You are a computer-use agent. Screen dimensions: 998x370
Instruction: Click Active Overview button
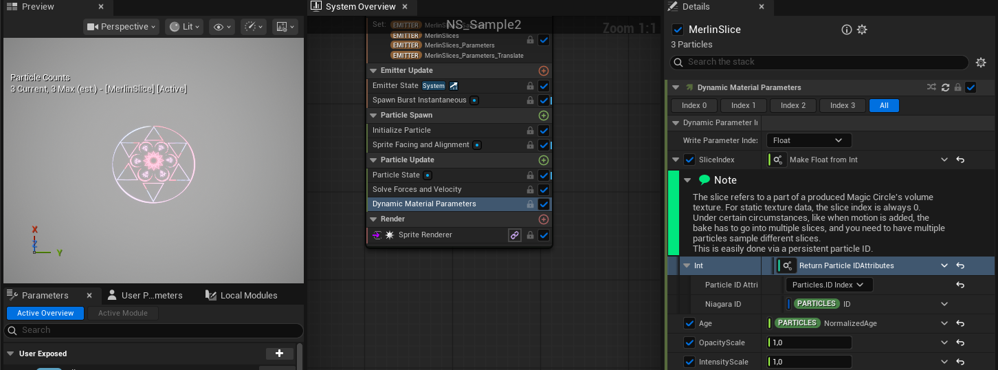(x=45, y=314)
